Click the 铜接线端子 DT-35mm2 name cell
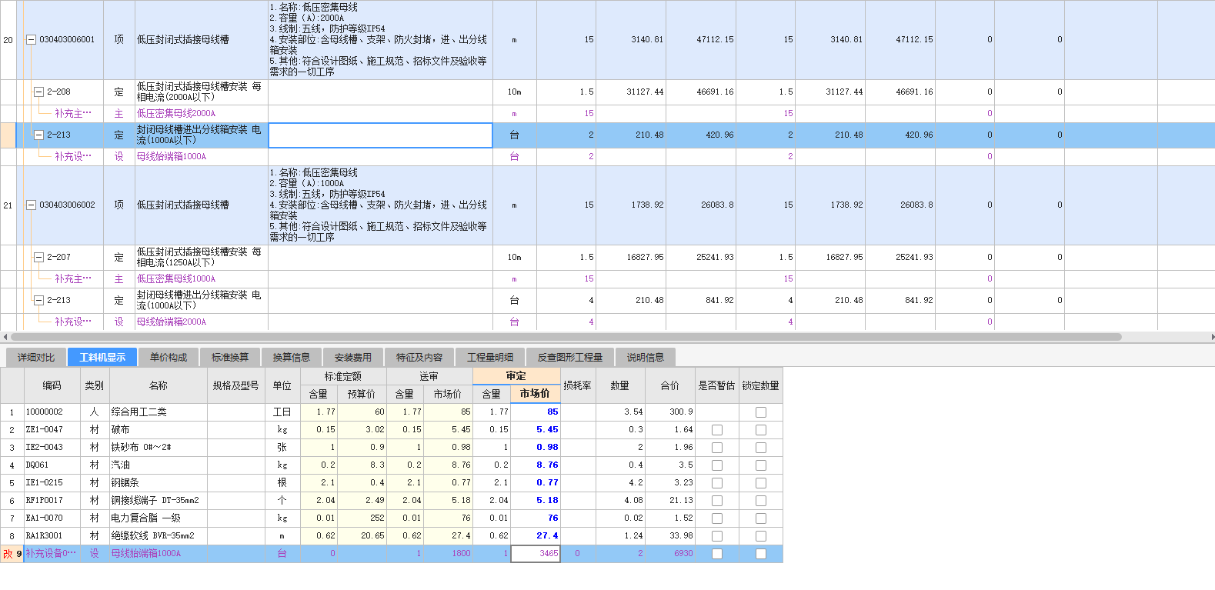This screenshot has height=590, width=1215. tap(158, 501)
